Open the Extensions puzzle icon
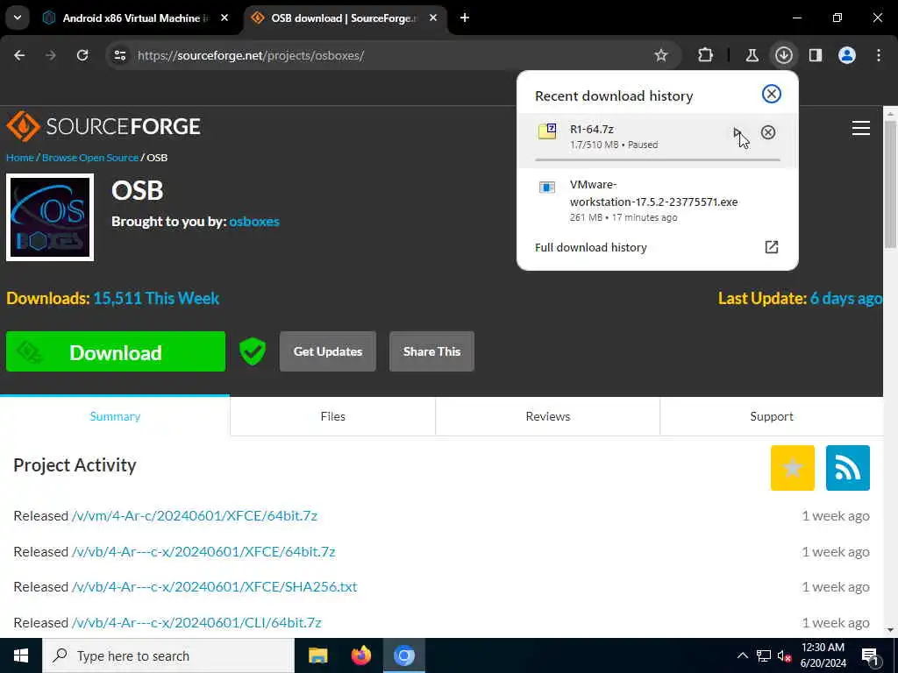The height and width of the screenshot is (673, 898). [x=706, y=55]
